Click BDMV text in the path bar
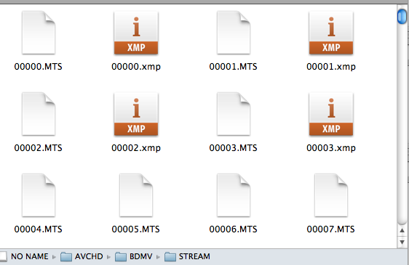Screen dimensions: 409x265 click(141, 256)
